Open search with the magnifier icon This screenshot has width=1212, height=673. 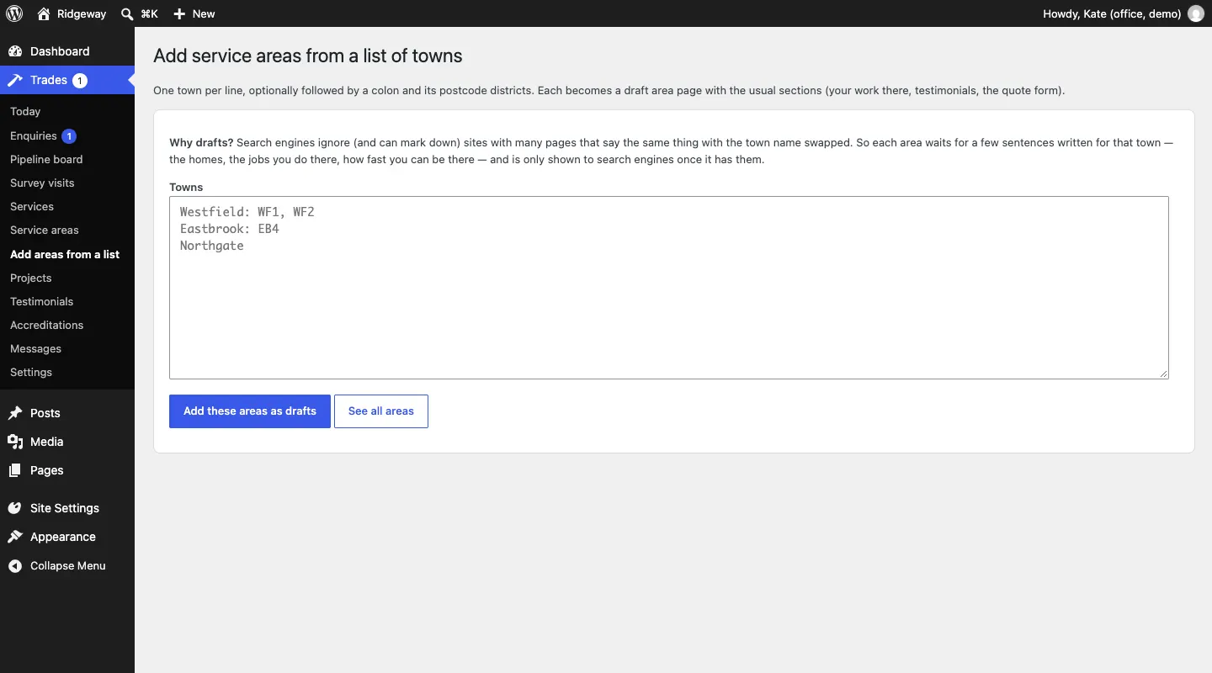click(127, 13)
